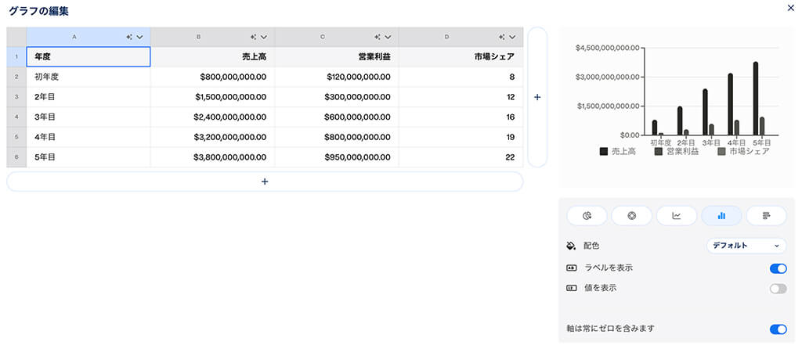Click the $2,400,000,000.00 cell

tap(213, 117)
